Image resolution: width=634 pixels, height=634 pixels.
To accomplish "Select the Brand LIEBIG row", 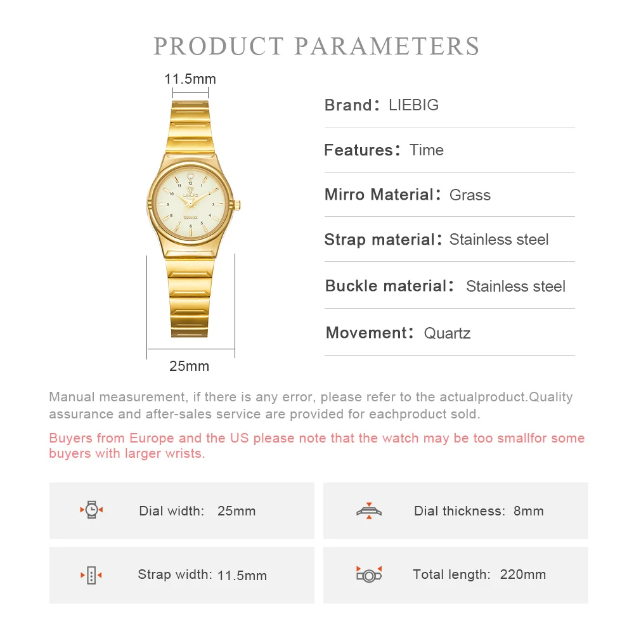I will click(450, 105).
